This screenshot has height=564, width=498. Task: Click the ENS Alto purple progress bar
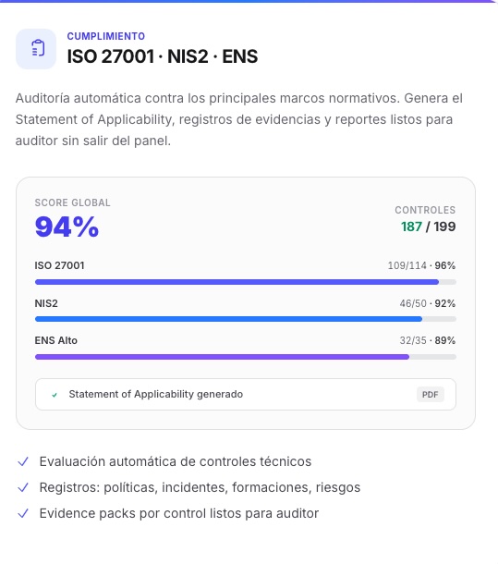pos(246,357)
